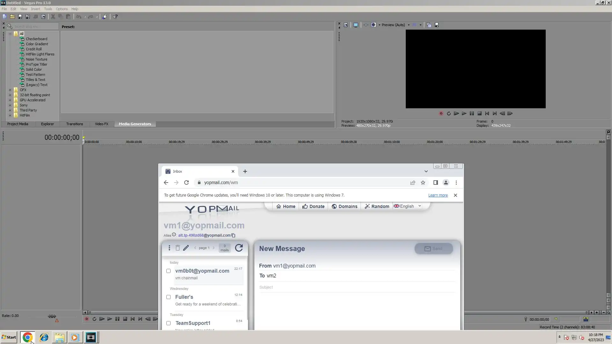Click the Random button on YOPmail
This screenshot has width=612, height=344.
click(x=377, y=206)
